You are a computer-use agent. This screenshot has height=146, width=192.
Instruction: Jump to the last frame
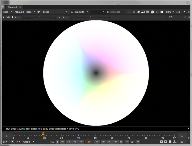pos(116,142)
